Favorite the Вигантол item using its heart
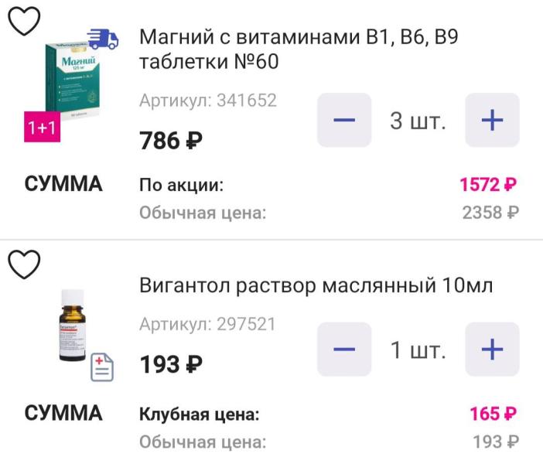The width and height of the screenshot is (543, 464). click(x=24, y=265)
